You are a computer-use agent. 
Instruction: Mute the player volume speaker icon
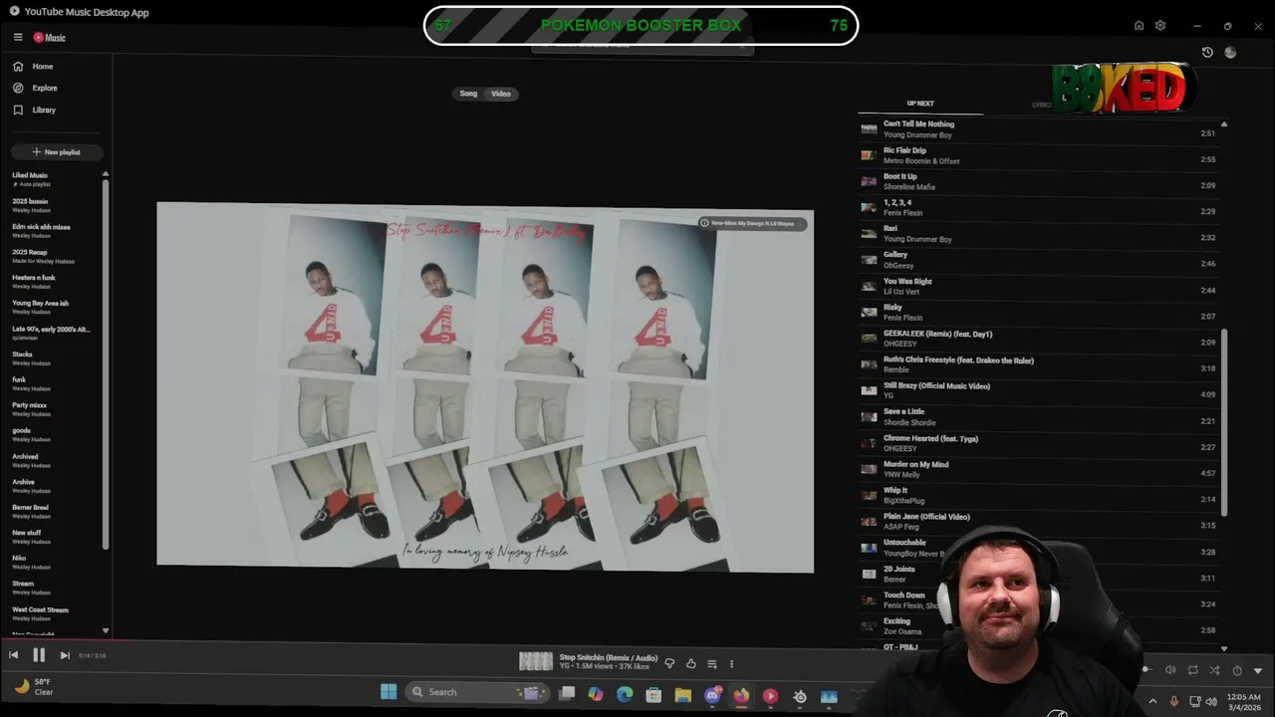(x=1170, y=670)
